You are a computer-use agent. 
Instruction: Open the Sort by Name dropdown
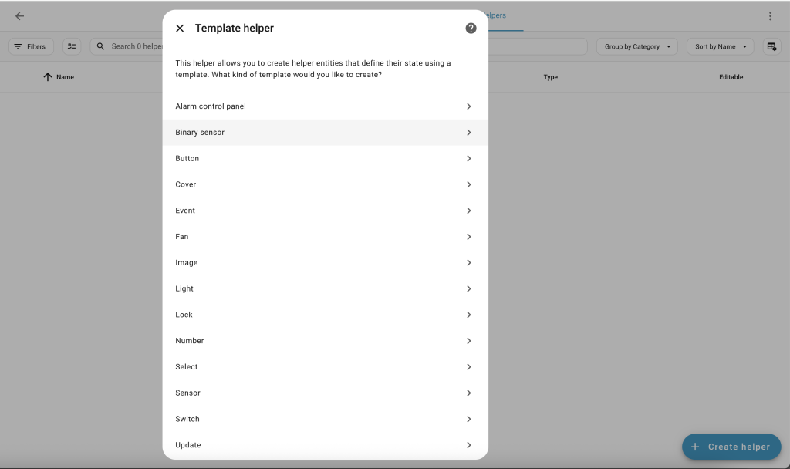pos(721,46)
